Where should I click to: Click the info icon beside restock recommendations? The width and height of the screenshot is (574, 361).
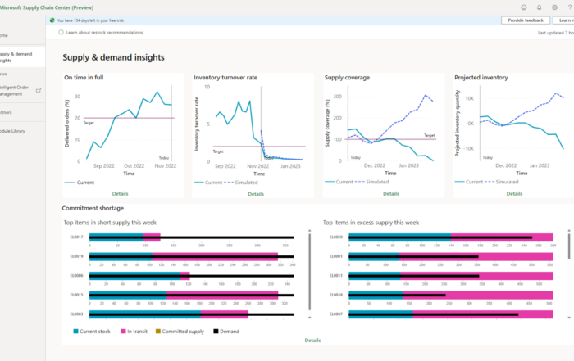61,33
